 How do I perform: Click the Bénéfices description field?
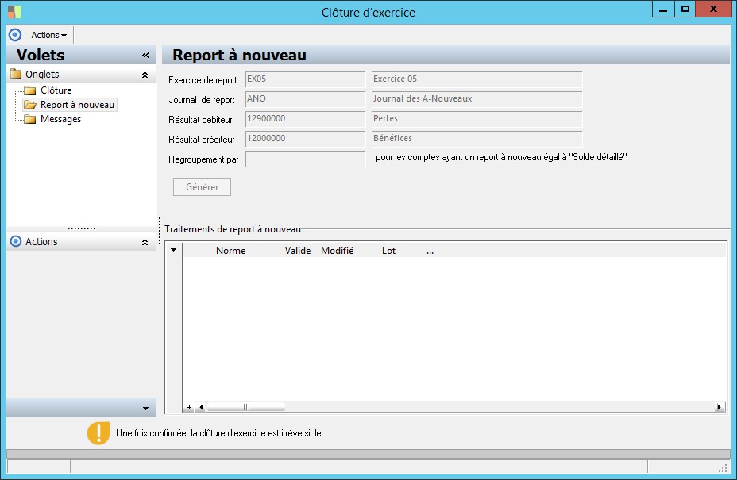coord(477,139)
